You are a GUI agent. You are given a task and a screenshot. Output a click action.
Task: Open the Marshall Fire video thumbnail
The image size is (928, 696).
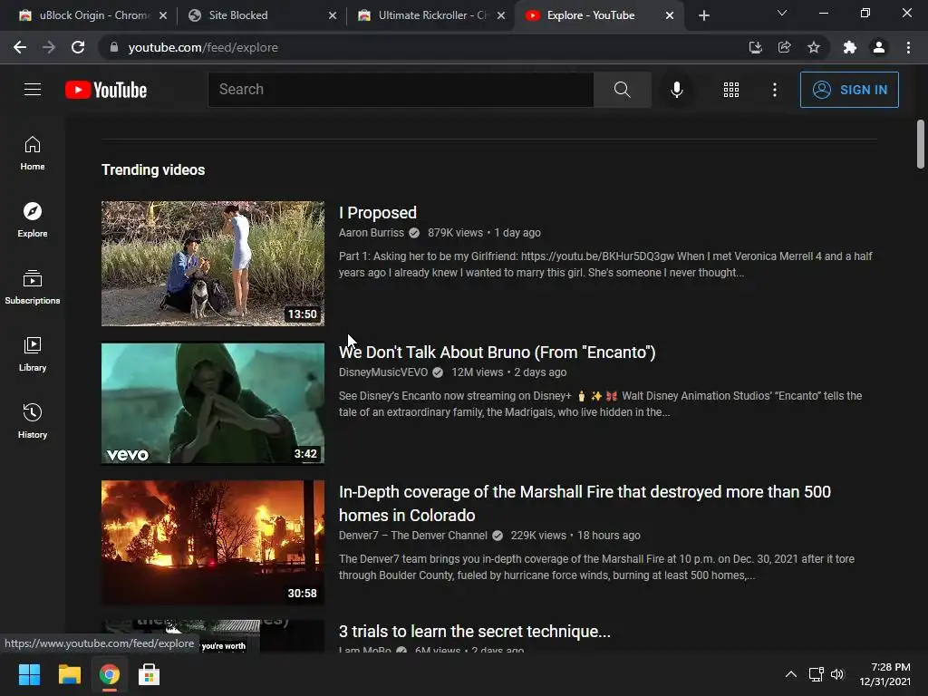tap(213, 542)
